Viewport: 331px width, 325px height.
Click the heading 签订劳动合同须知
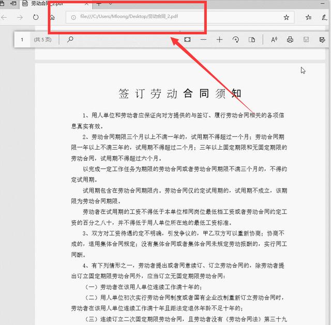point(180,93)
